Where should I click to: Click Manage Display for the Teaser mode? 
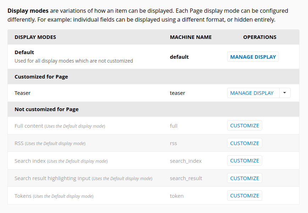point(253,93)
